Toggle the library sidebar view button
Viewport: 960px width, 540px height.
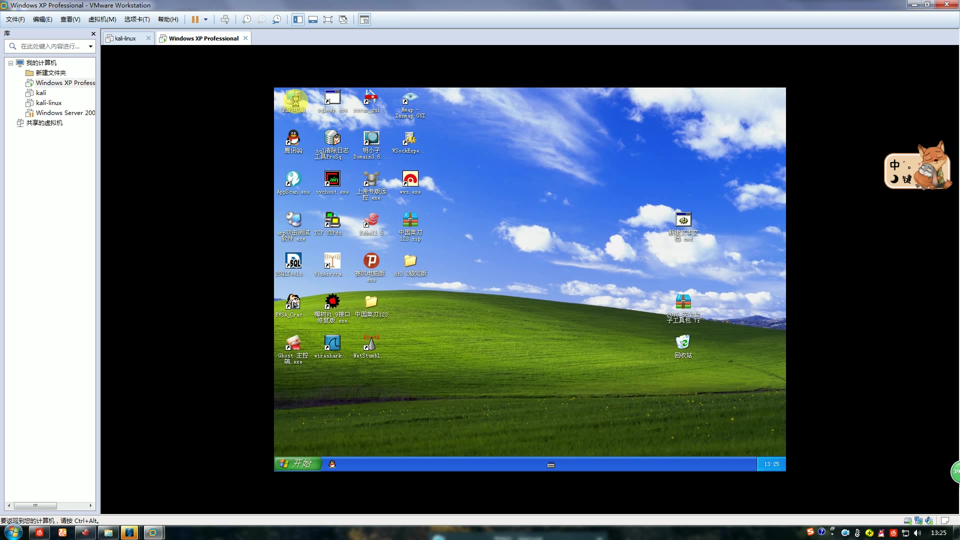pyautogui.click(x=298, y=19)
